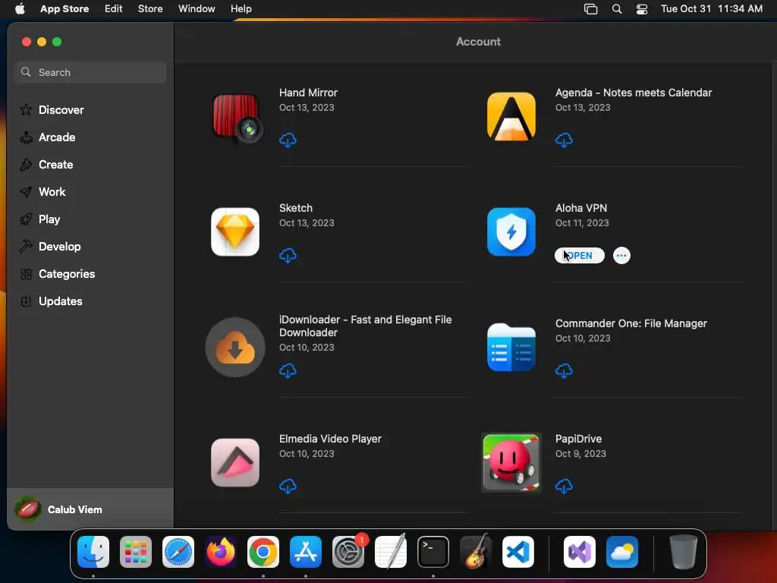Open the Window menu

pyautogui.click(x=197, y=9)
